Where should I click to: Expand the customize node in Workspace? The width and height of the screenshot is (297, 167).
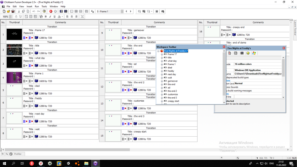[162, 94]
